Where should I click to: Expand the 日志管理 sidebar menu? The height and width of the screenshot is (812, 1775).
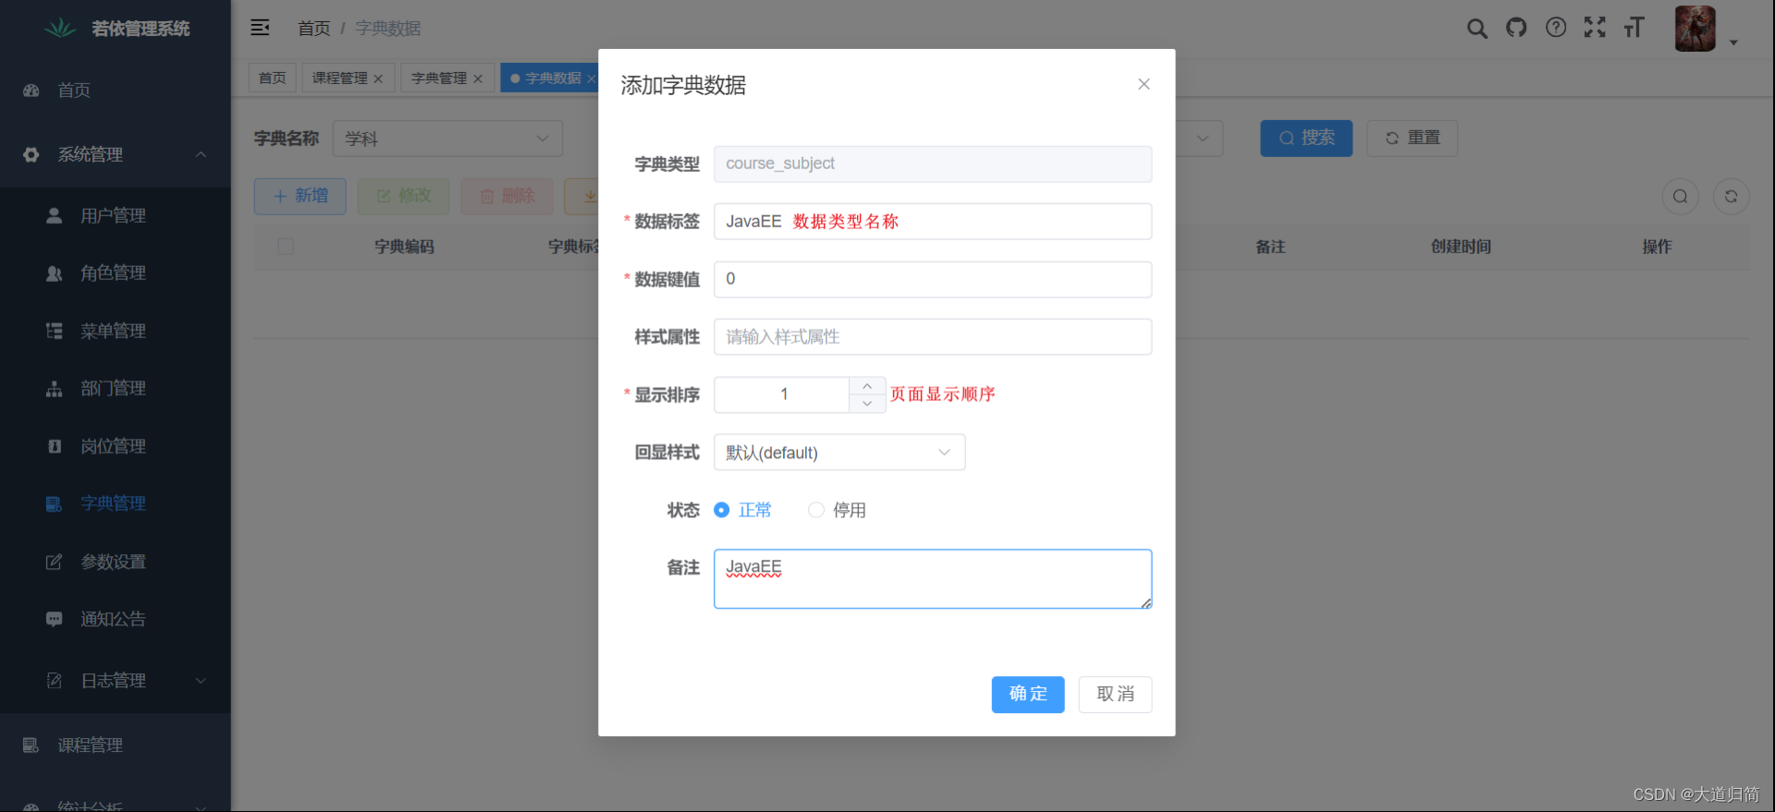point(116,680)
